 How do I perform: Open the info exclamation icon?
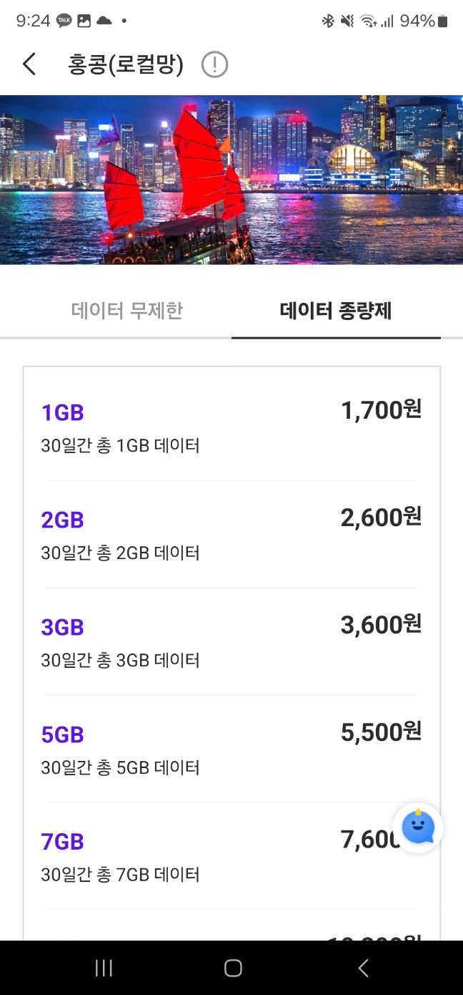[x=214, y=65]
